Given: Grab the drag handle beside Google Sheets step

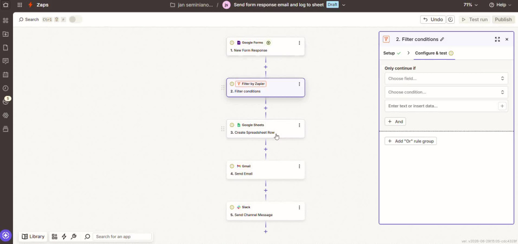Looking at the screenshot, I should pos(223,129).
